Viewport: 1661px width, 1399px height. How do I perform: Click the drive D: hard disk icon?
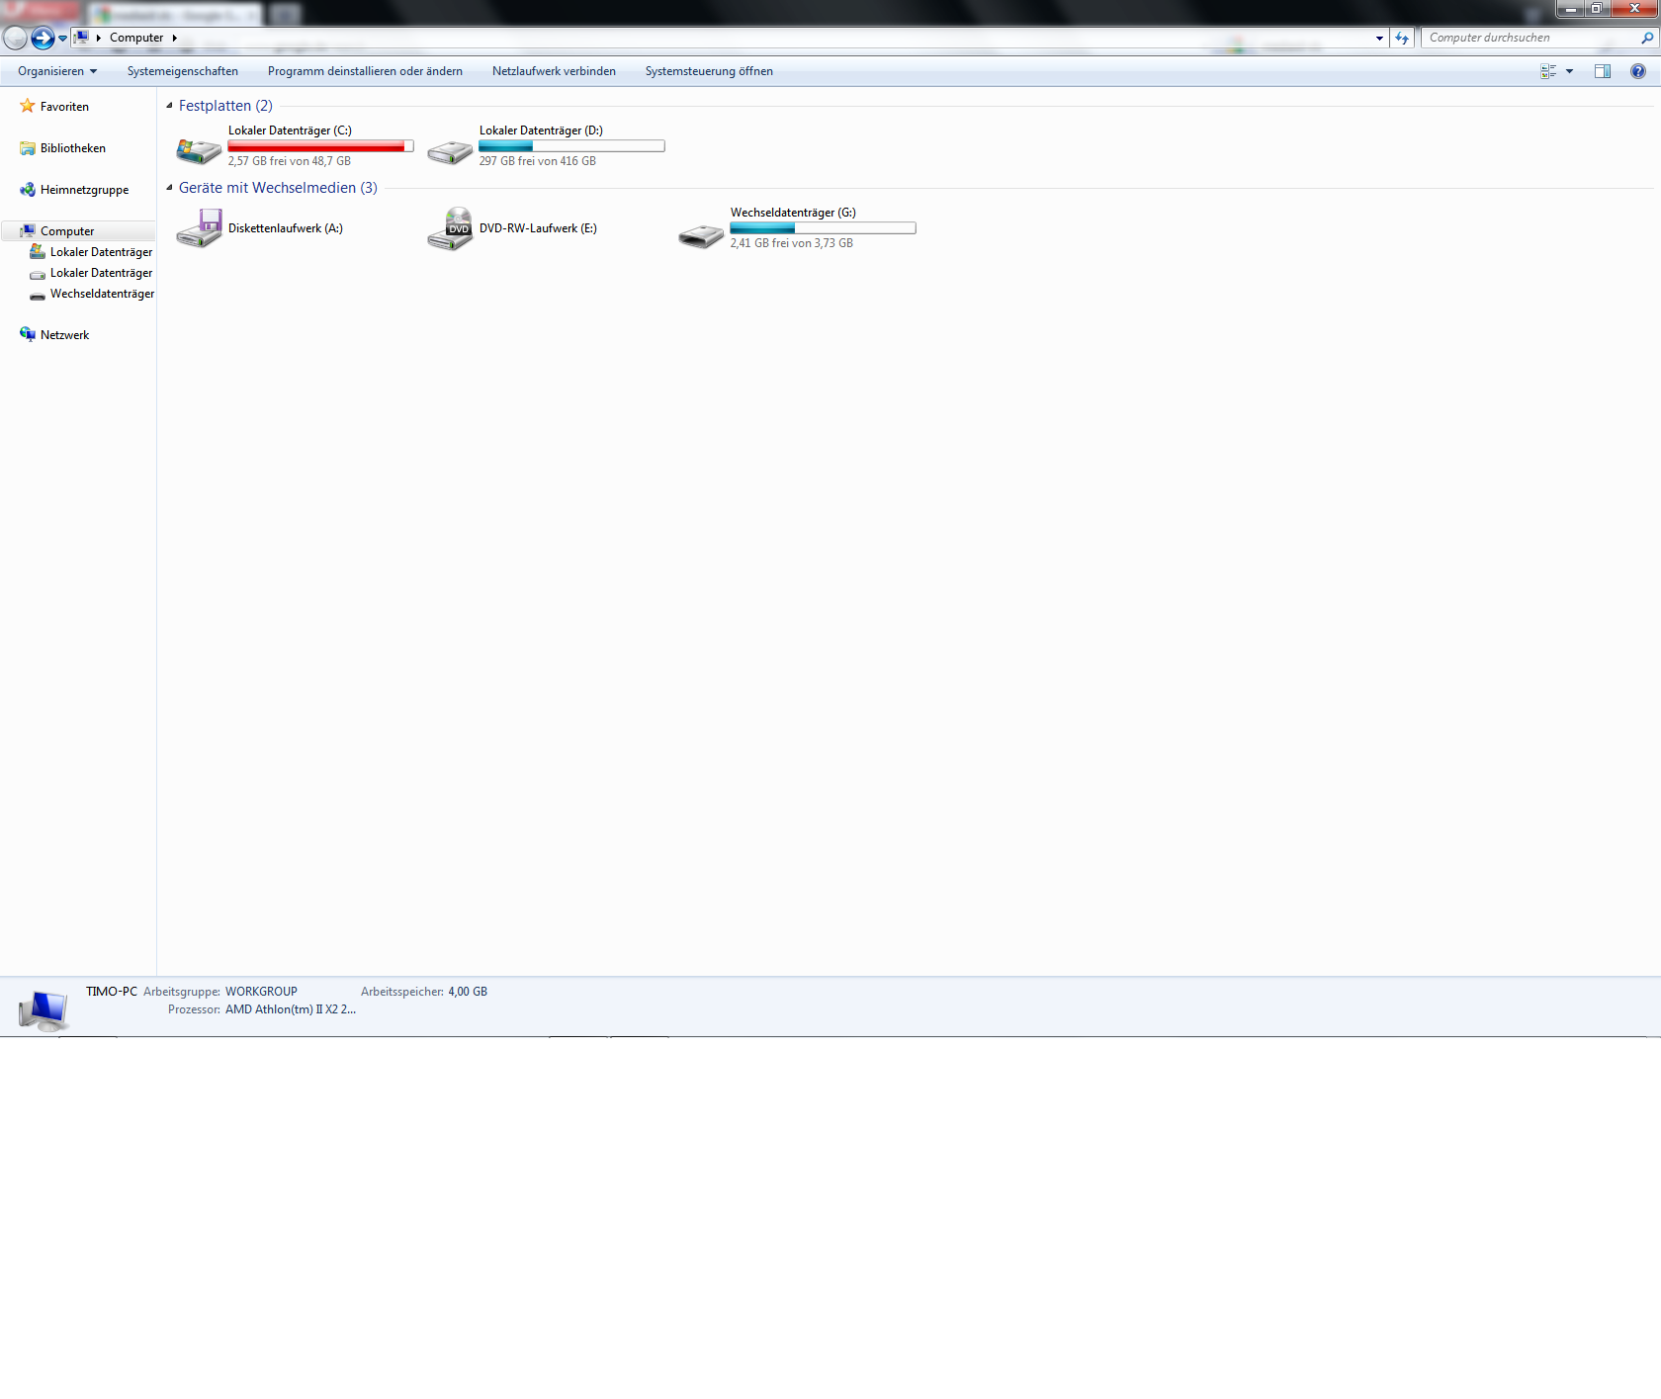coord(450,151)
